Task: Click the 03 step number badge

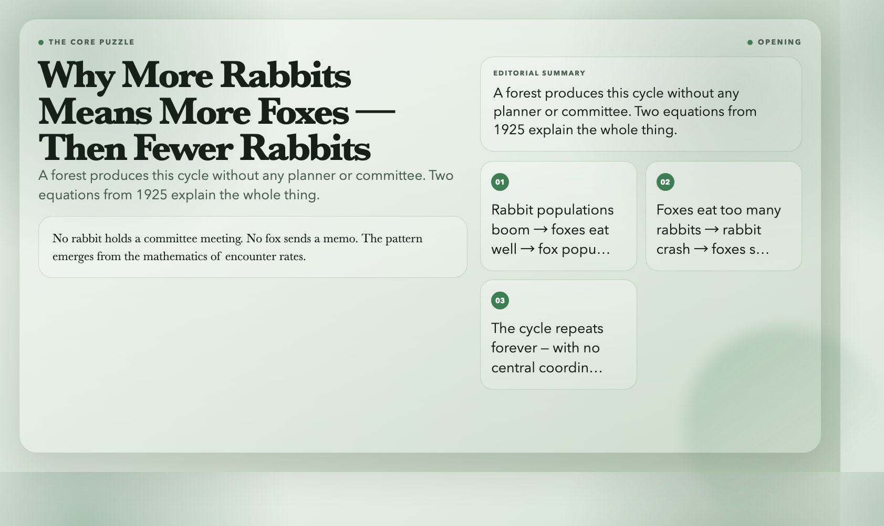Action: (x=500, y=300)
